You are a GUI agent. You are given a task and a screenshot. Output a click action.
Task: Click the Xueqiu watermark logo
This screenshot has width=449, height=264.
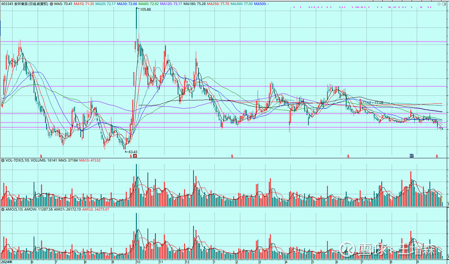pyautogui.click(x=347, y=250)
